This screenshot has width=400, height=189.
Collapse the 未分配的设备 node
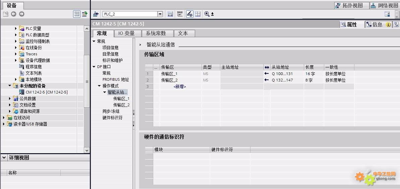10,86
